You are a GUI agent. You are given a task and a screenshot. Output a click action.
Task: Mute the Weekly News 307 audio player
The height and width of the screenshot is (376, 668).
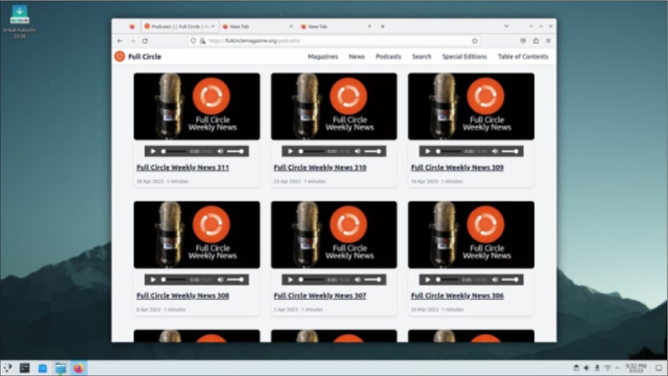click(357, 279)
